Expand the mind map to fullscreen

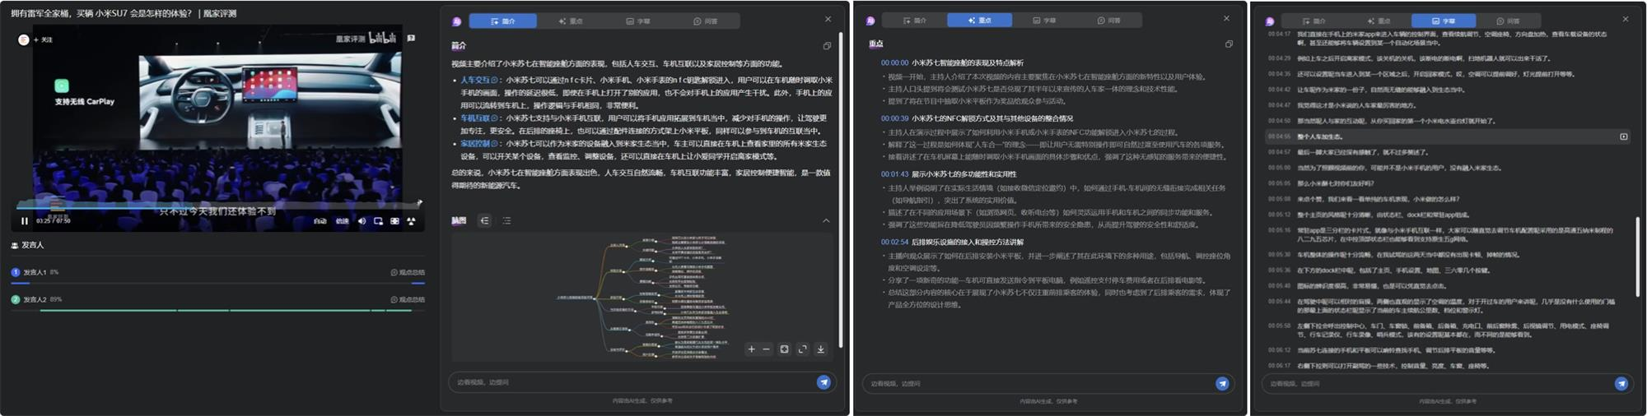(x=802, y=349)
